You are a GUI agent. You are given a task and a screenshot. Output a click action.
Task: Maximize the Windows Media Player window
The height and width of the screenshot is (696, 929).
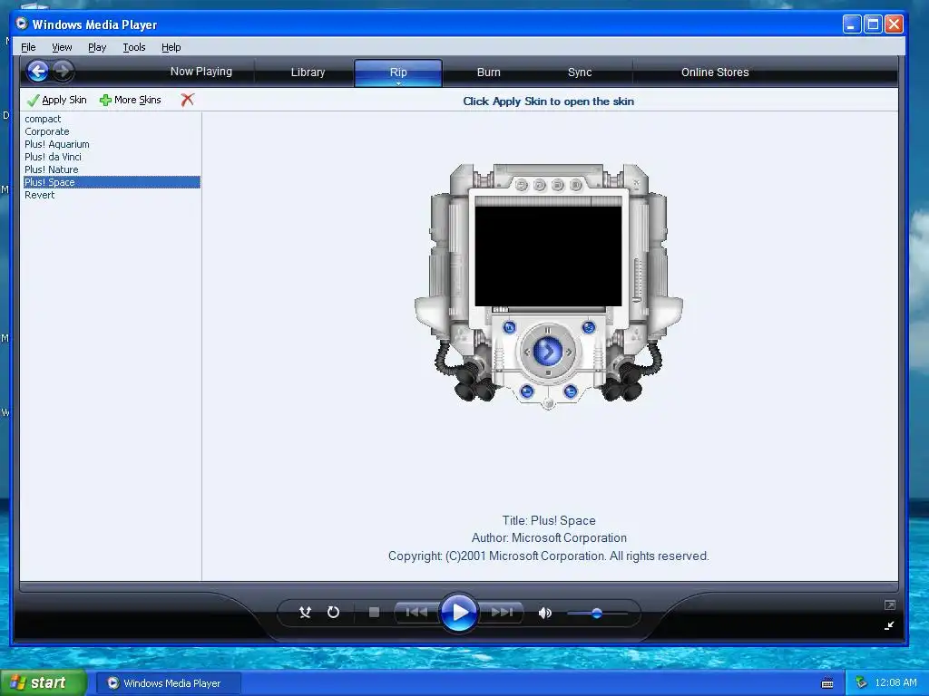click(873, 24)
